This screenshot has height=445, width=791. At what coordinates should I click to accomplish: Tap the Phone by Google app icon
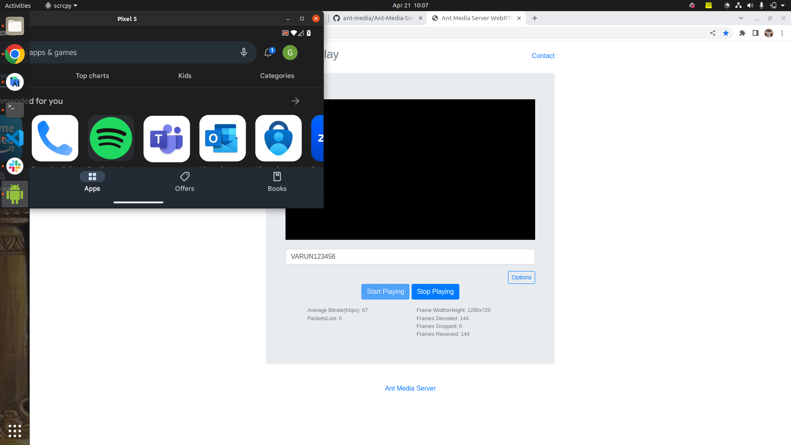point(54,138)
